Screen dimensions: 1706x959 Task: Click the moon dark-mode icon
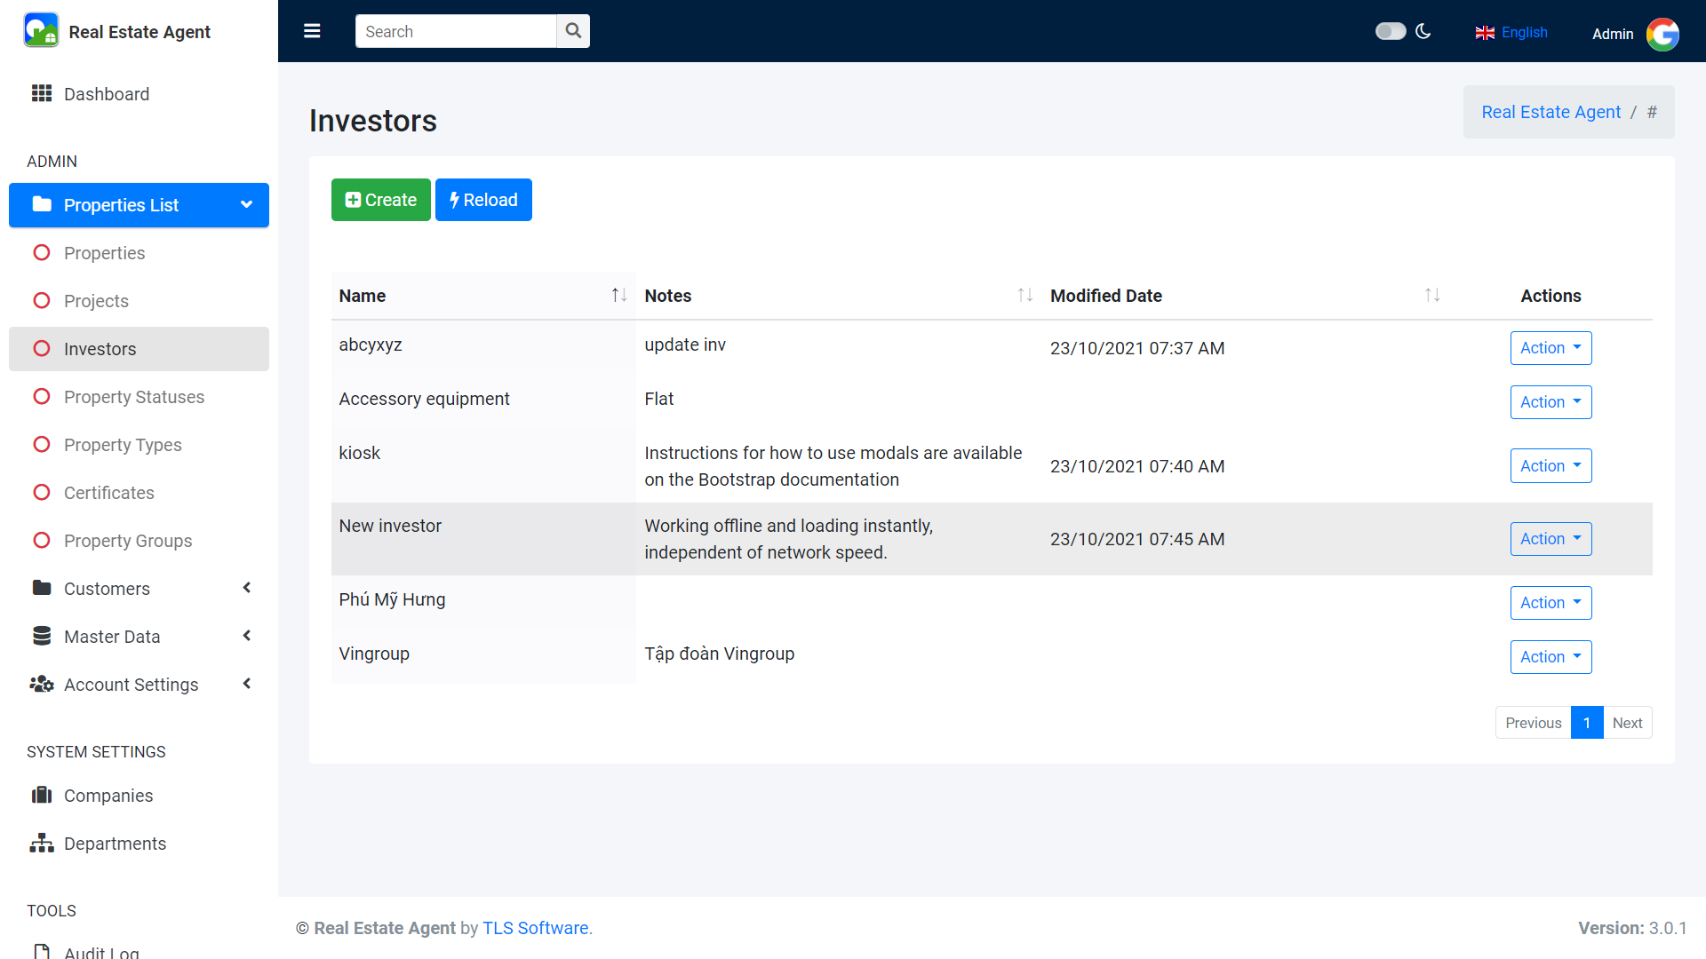pyautogui.click(x=1423, y=32)
